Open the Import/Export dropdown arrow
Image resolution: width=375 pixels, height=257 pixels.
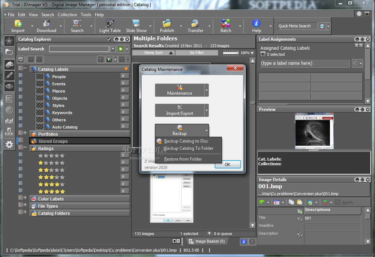pos(207,110)
